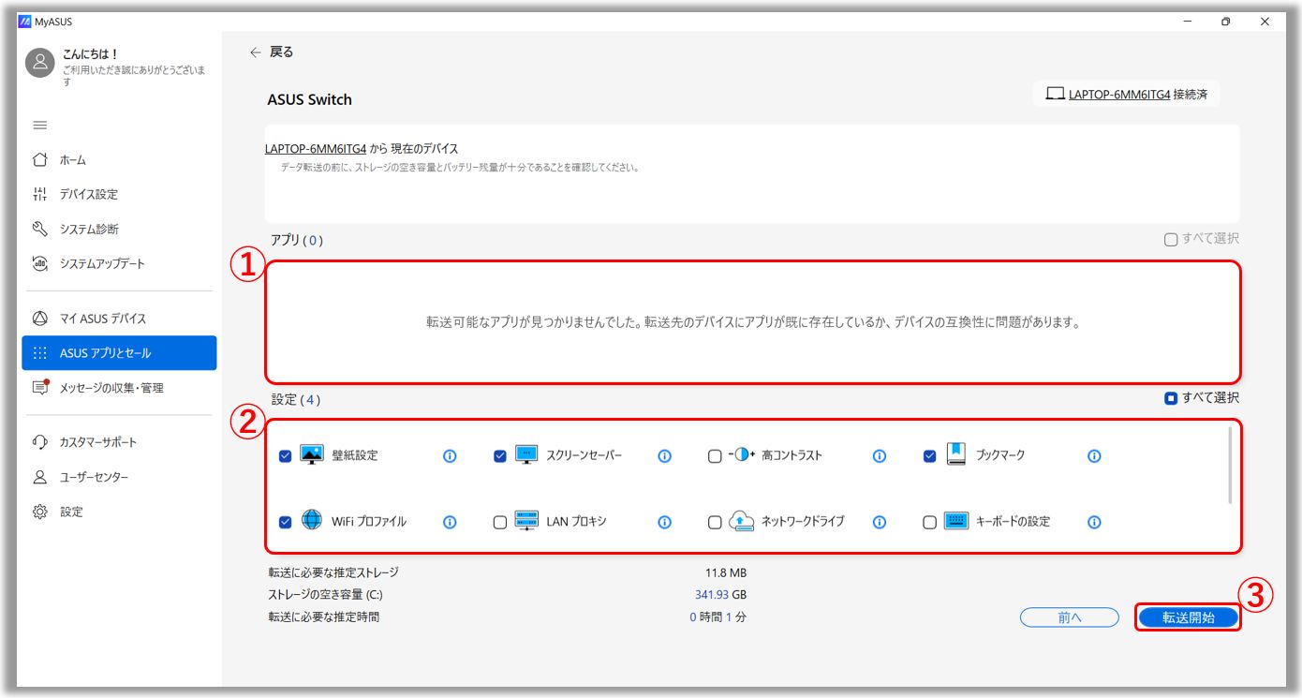The height and width of the screenshot is (698, 1302).
Task: Show info for 高コントラスト
Action: (879, 456)
